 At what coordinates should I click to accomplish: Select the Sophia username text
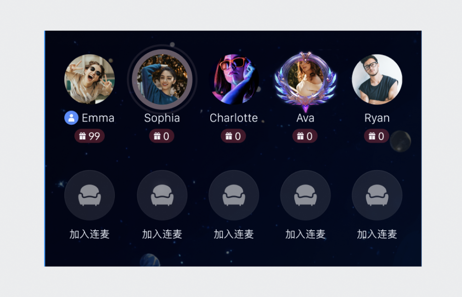(162, 118)
